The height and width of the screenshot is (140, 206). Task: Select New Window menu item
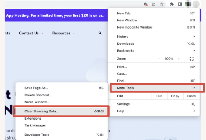point(154,20)
